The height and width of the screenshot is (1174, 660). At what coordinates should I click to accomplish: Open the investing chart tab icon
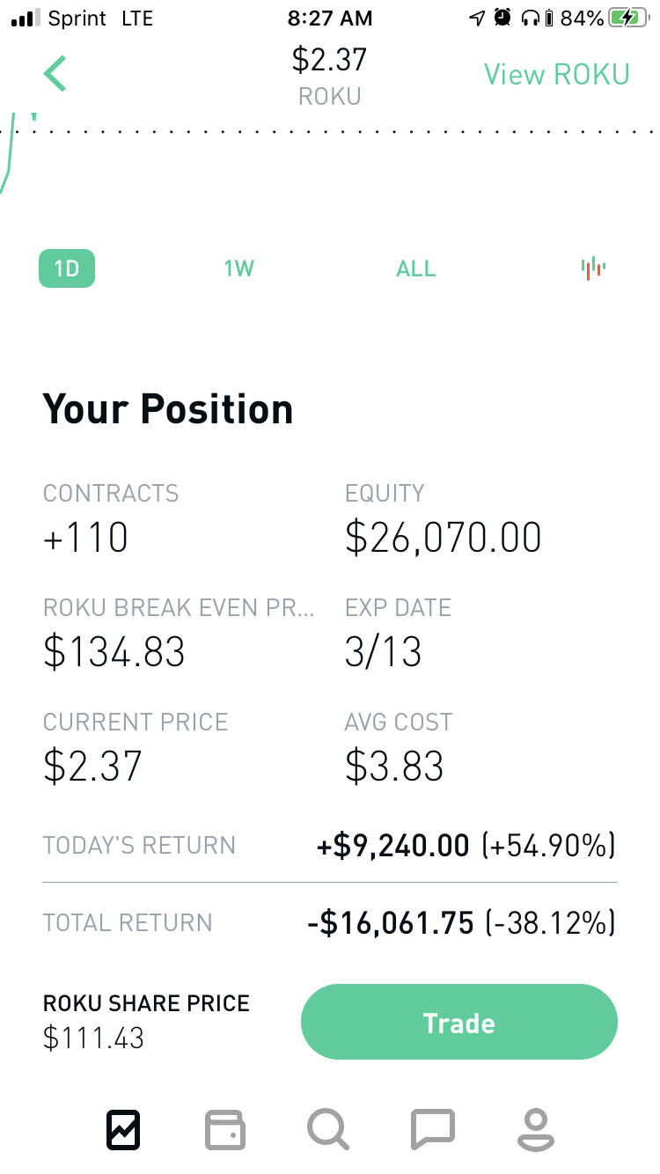click(x=123, y=1129)
